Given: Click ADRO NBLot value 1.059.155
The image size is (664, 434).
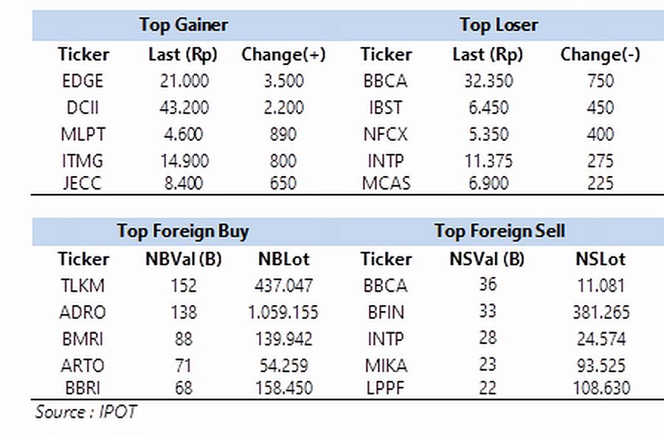Looking at the screenshot, I should tap(283, 312).
